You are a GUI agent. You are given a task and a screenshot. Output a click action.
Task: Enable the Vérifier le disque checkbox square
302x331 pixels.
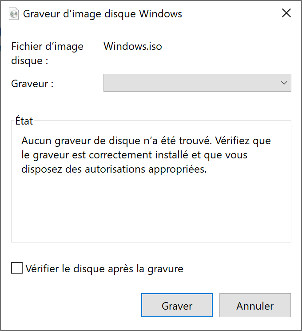(17, 268)
